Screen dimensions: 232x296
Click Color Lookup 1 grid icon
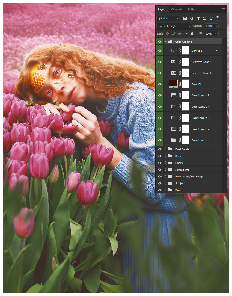coord(174,140)
